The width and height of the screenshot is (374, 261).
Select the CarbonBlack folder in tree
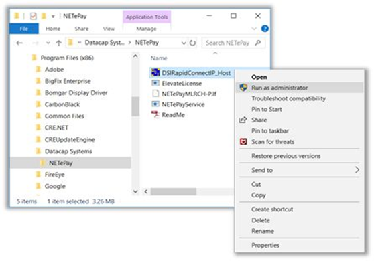tap(62, 104)
